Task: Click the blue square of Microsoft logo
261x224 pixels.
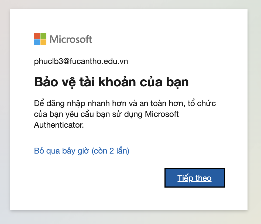Action: pos(37,42)
